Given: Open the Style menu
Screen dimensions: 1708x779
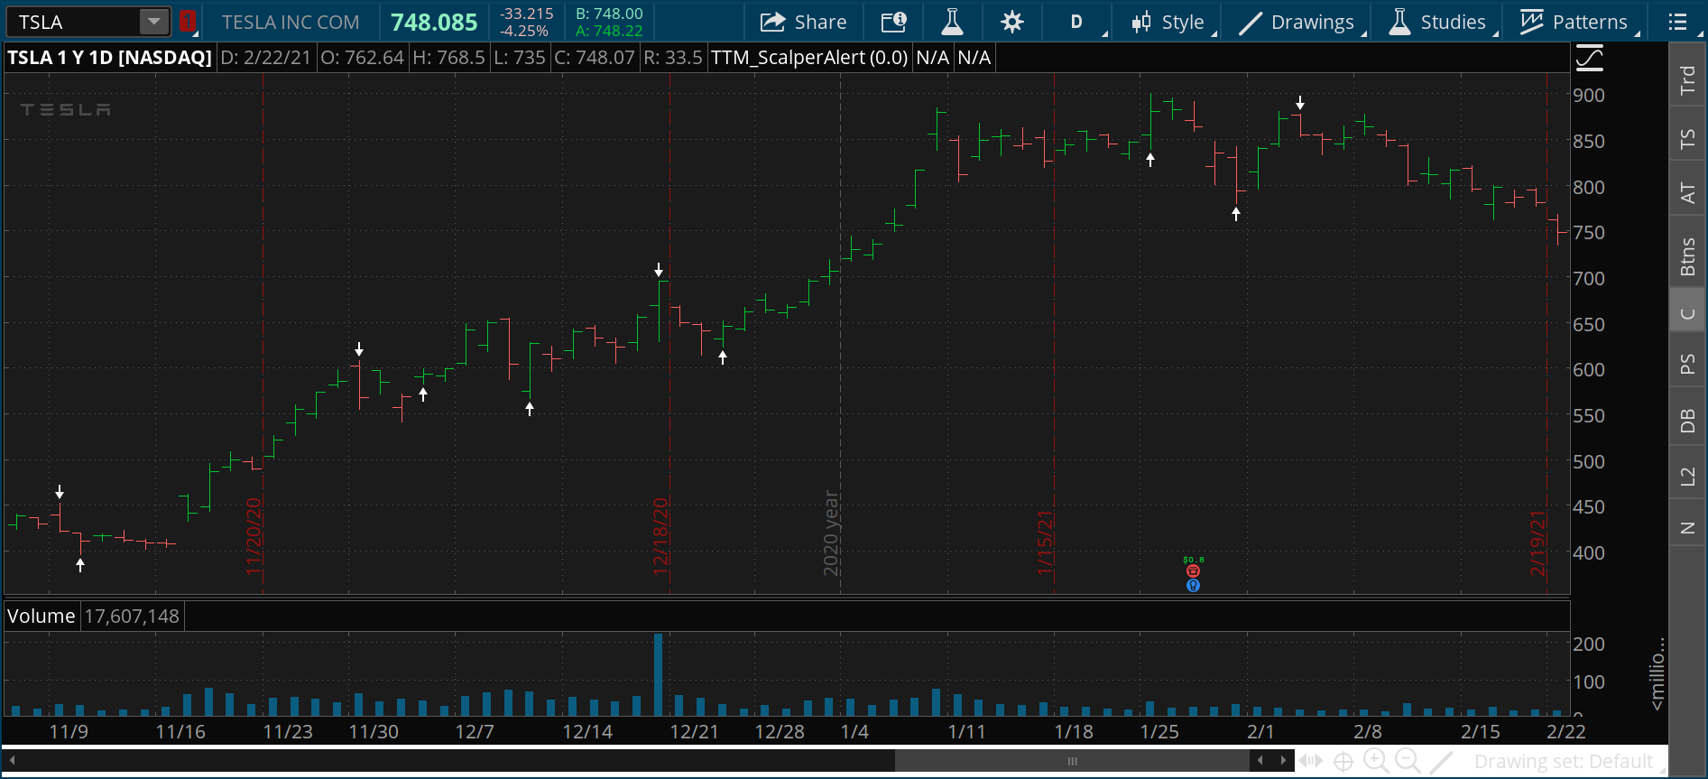Looking at the screenshot, I should pos(1169,22).
